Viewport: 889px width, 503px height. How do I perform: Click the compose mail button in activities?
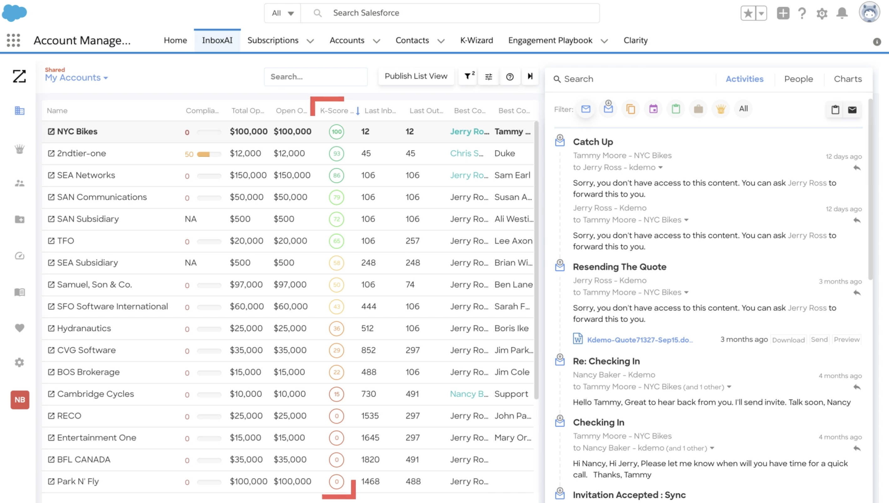(852, 110)
